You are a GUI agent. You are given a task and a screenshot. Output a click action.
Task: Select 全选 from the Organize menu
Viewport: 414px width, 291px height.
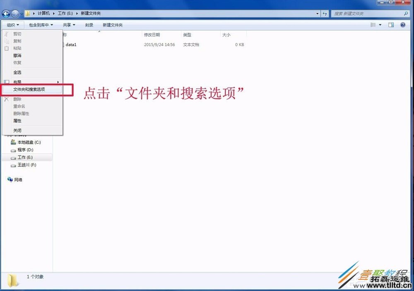[x=17, y=72]
